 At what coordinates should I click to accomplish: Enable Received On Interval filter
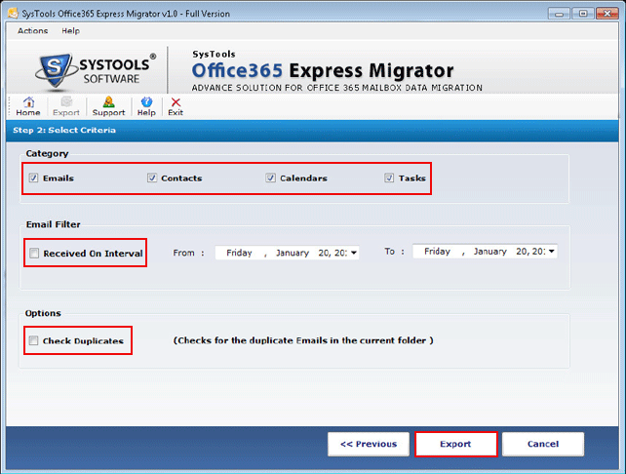34,253
